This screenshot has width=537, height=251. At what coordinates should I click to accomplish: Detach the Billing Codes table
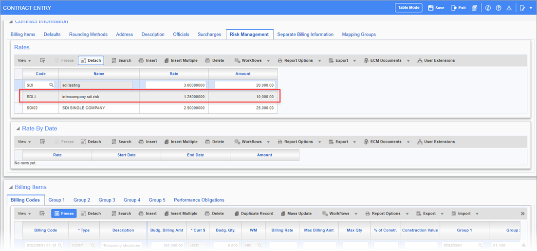click(91, 214)
